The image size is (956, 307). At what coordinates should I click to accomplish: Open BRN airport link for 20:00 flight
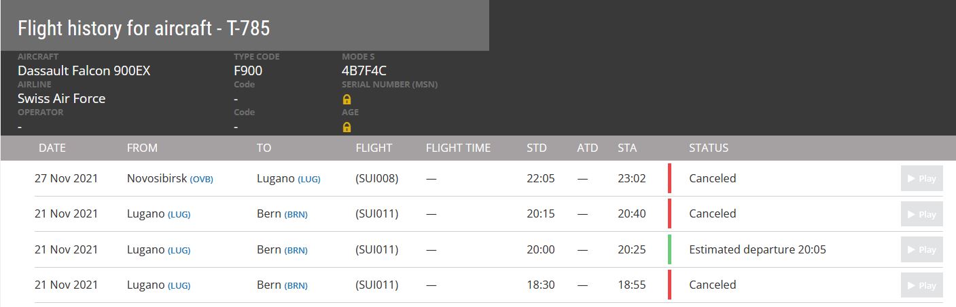pyautogui.click(x=296, y=251)
